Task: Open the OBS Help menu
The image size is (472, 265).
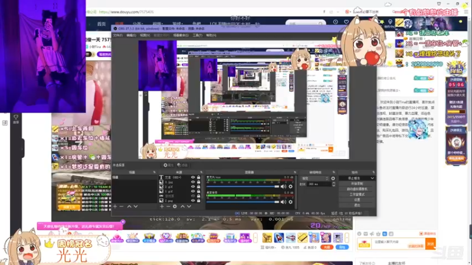Action: coord(211,35)
